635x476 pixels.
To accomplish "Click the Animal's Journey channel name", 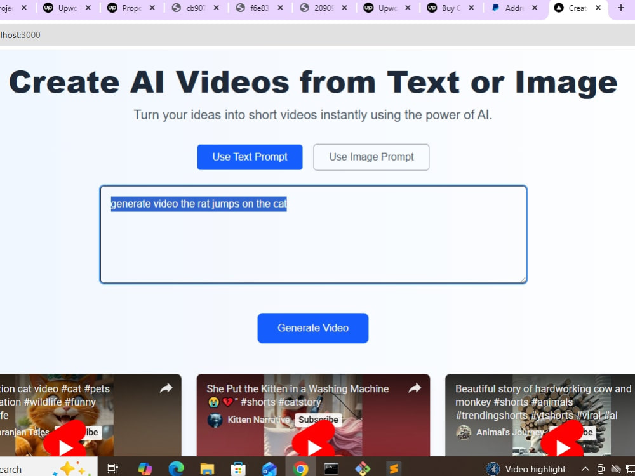I will point(509,432).
